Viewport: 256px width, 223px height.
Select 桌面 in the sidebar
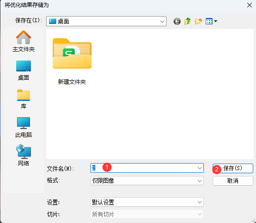pyautogui.click(x=24, y=70)
